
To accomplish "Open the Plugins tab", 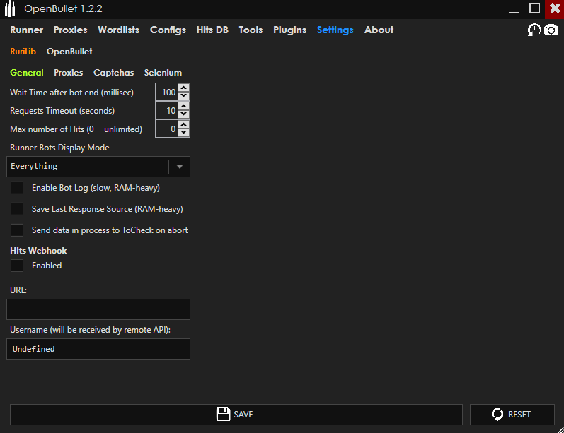I will click(x=290, y=30).
